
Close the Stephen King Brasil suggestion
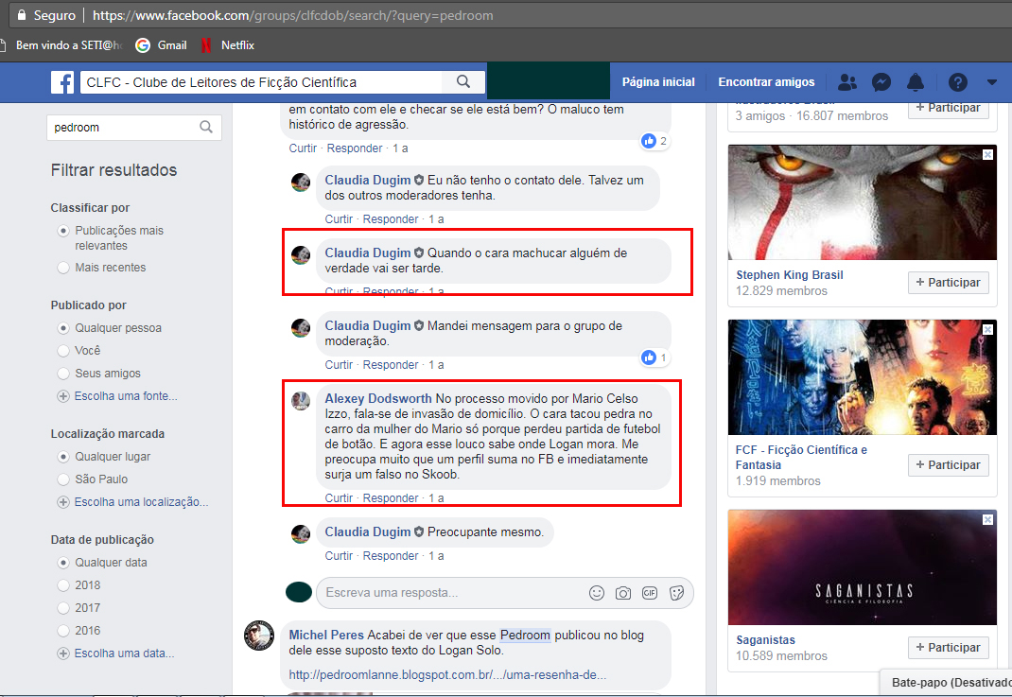[x=988, y=154]
